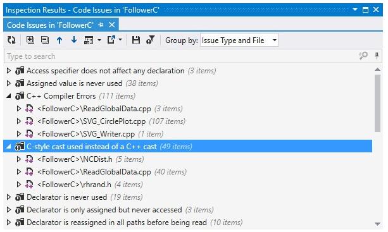388x232 pixels.
Task: Click the vertical scrollbar thumb
Action: (x=377, y=103)
